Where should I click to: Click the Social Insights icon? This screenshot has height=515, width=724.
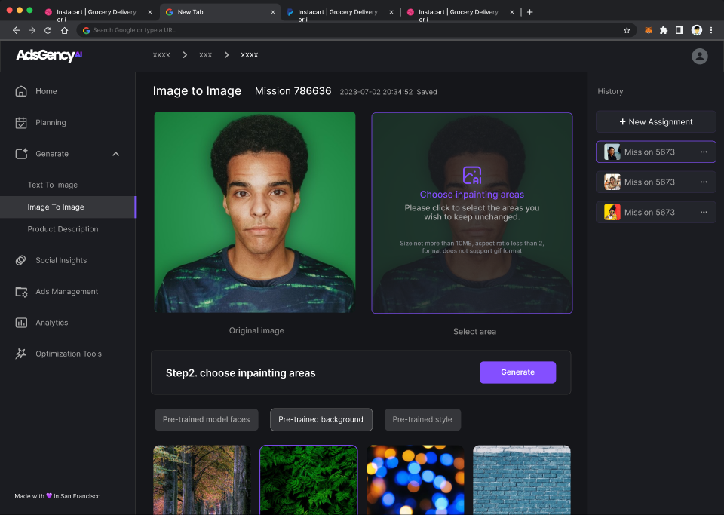21,260
